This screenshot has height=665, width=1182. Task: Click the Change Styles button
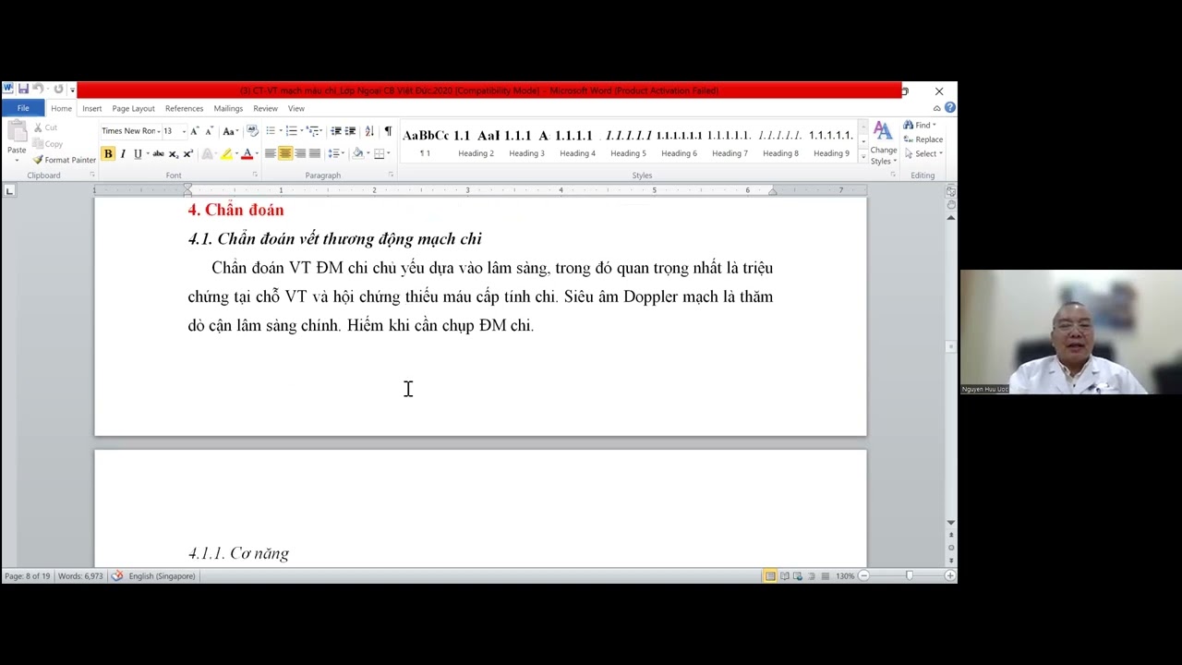point(884,144)
